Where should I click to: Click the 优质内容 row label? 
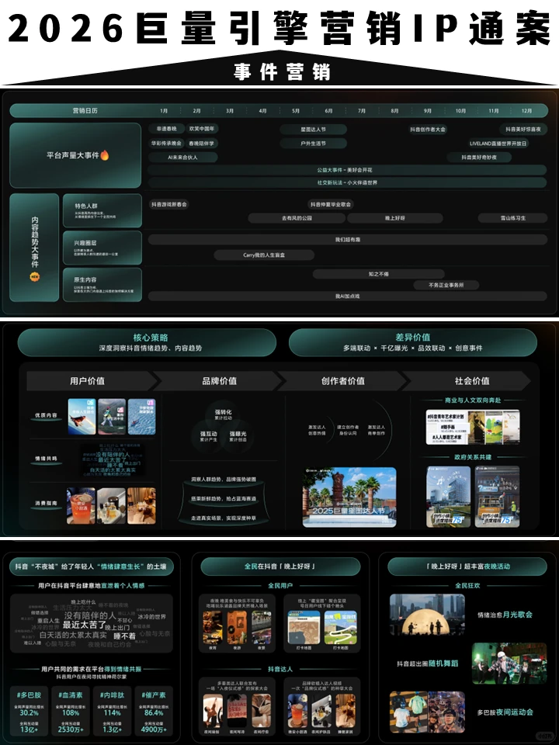coord(46,416)
